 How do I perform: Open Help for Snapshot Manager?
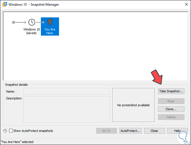coord(177,131)
